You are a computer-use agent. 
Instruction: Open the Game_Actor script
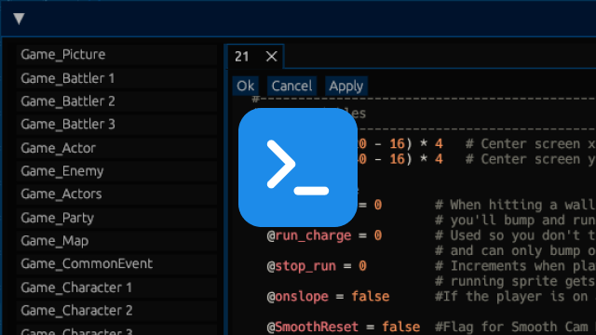pyautogui.click(x=116, y=148)
